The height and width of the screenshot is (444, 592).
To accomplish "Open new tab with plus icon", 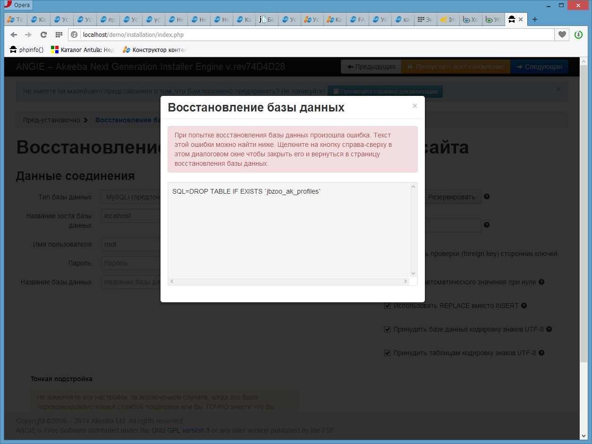I will [x=534, y=19].
